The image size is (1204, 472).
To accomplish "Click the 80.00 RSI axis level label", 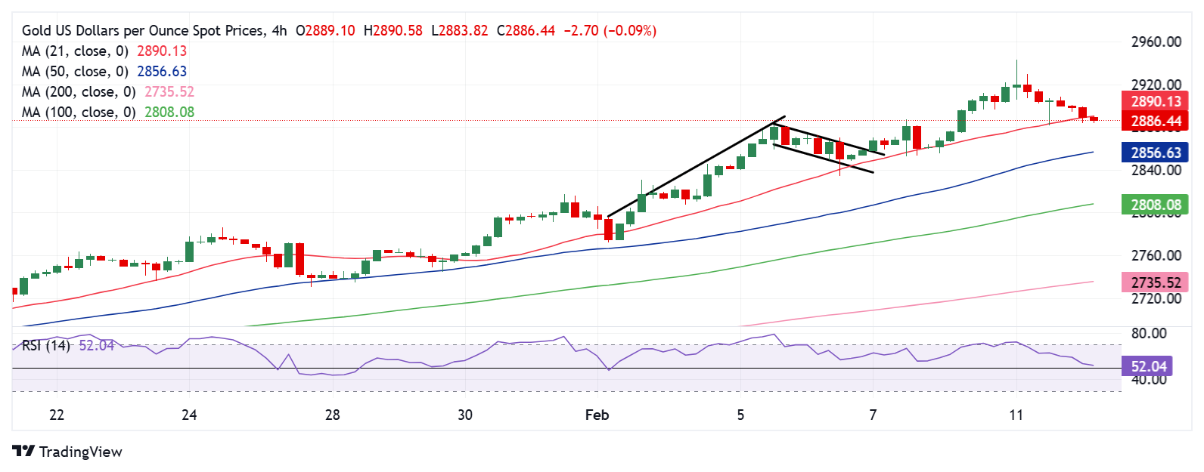I will point(1148,334).
